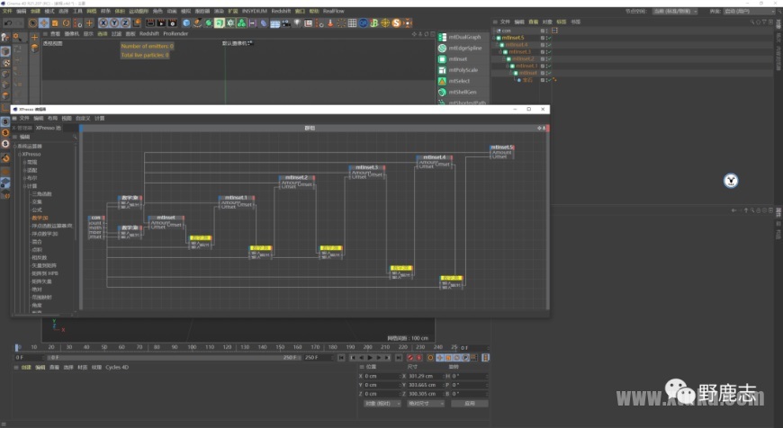
Task: Click the record keyframe button
Action: pyautogui.click(x=410, y=358)
